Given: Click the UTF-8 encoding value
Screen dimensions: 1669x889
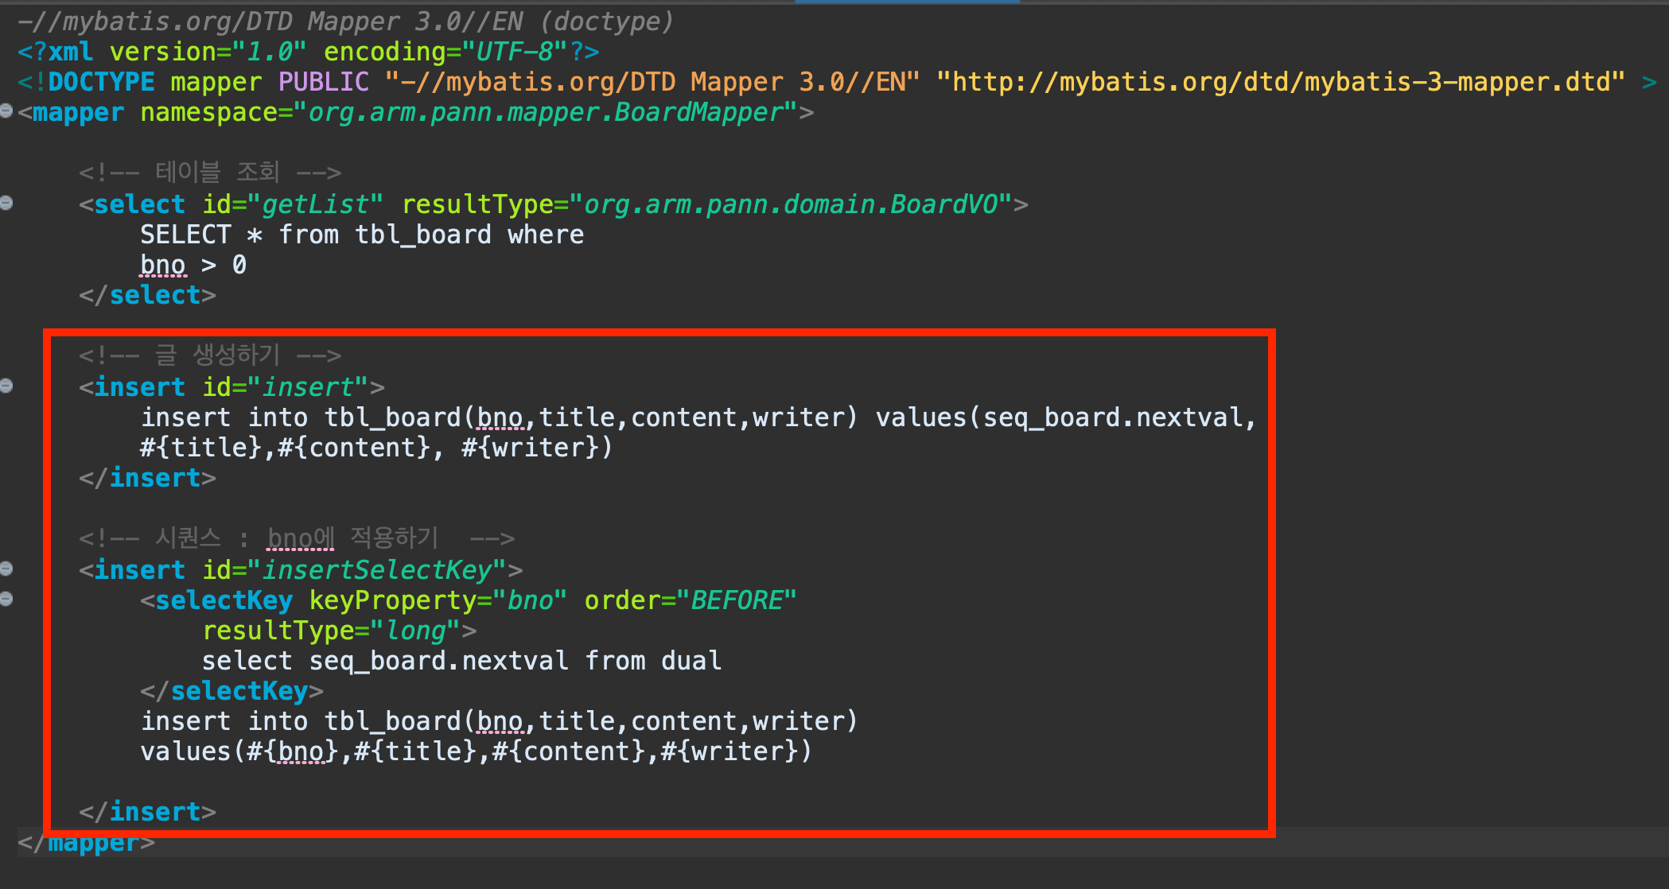Looking at the screenshot, I should point(515,52).
